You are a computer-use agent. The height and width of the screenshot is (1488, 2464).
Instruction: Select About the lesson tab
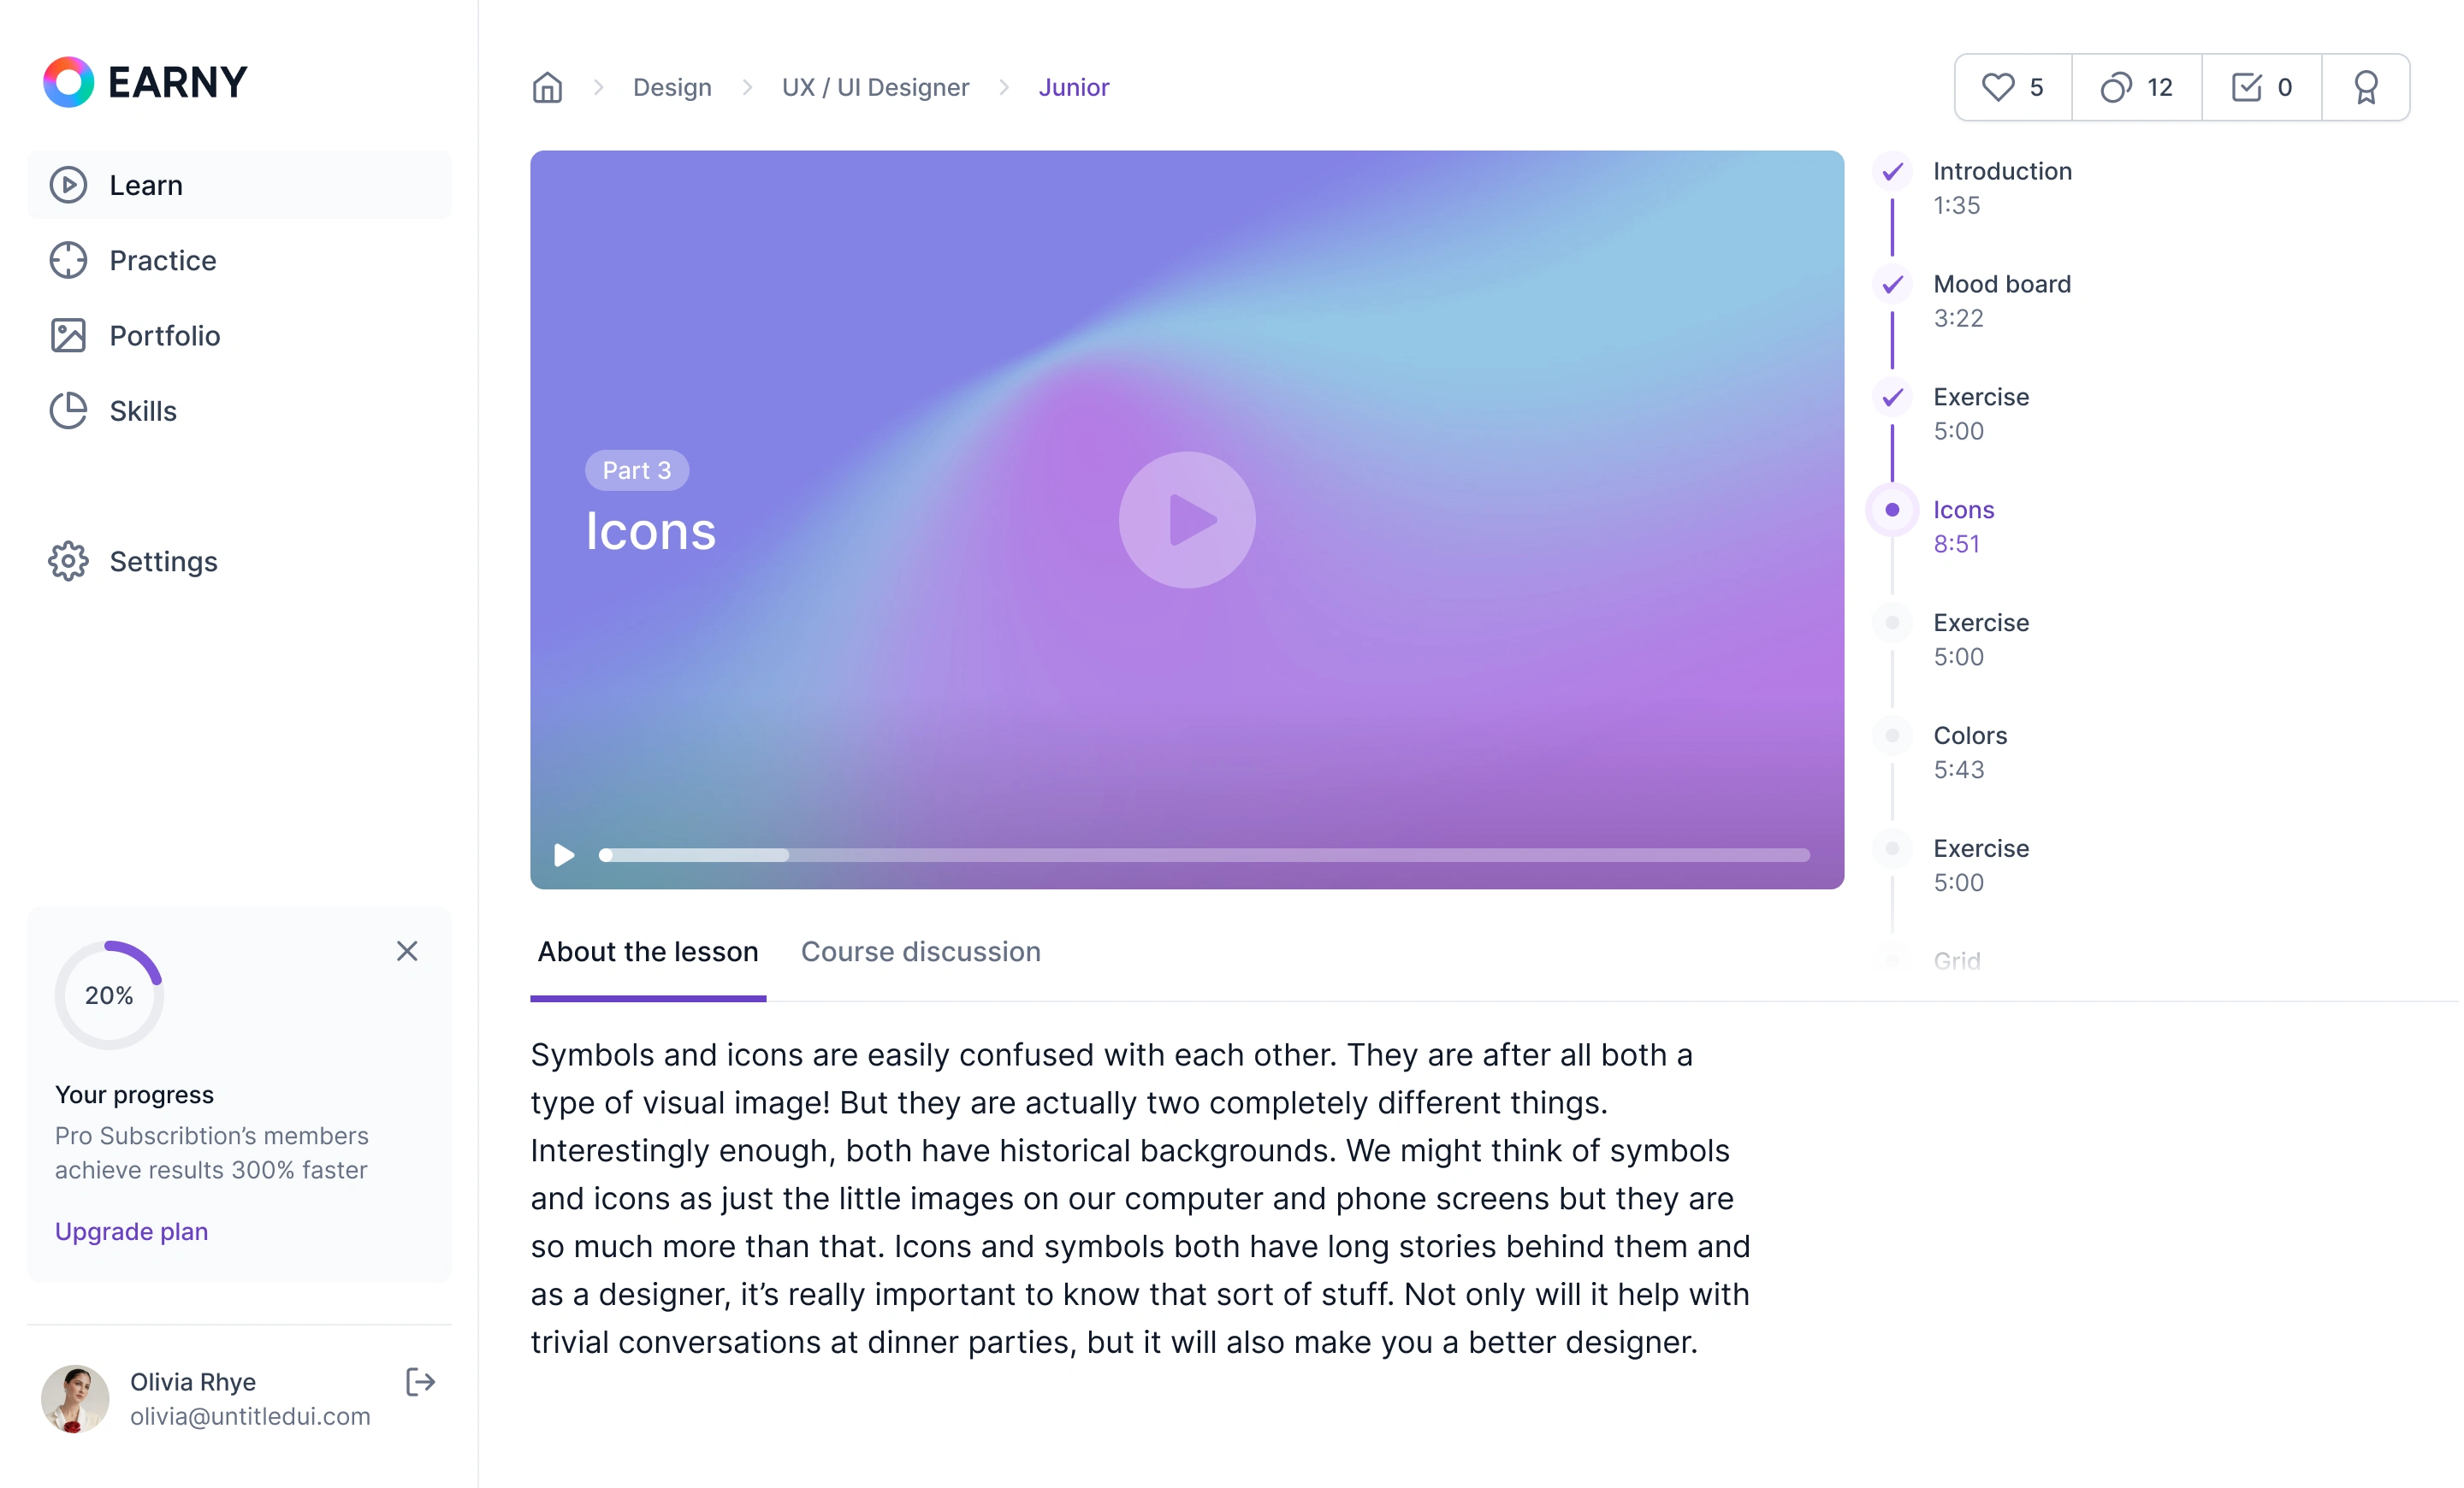(648, 951)
